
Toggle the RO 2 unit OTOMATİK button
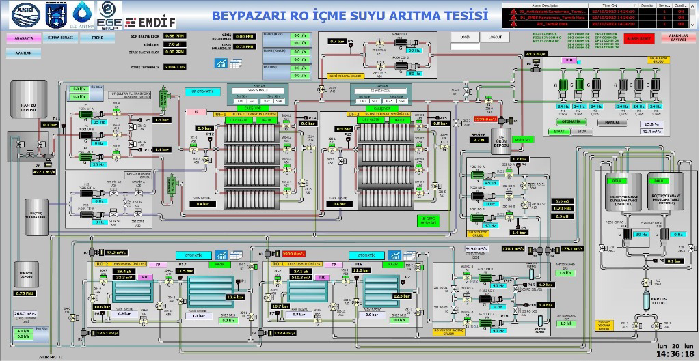[193, 255]
